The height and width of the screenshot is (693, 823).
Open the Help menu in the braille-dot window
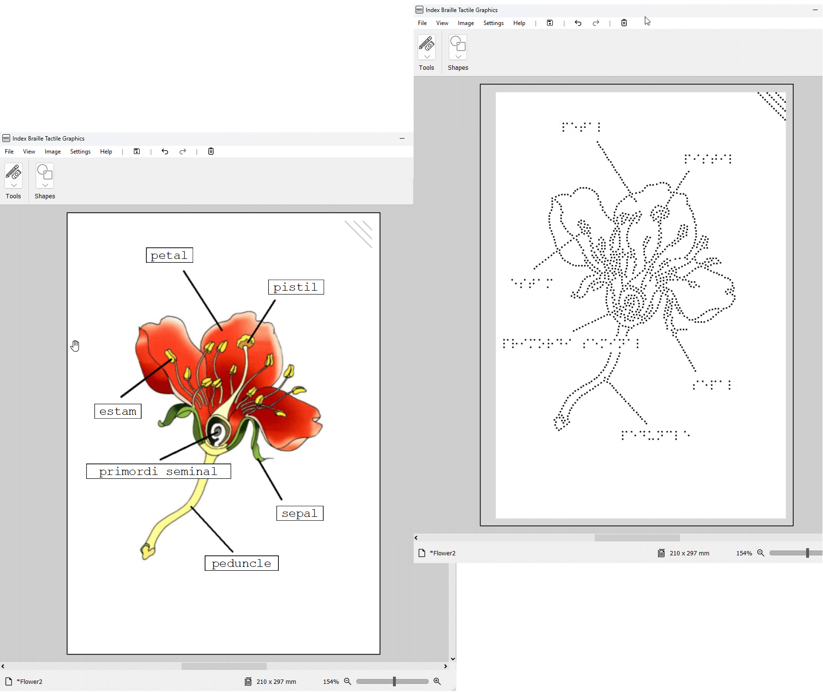point(519,23)
